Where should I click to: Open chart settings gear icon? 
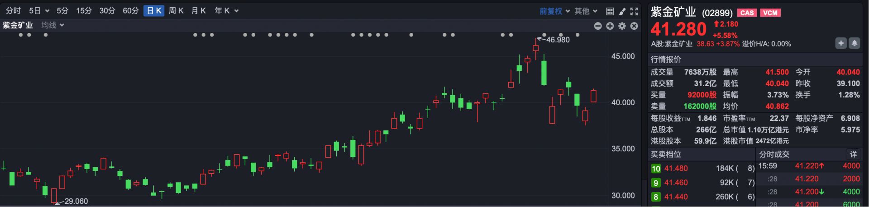click(x=622, y=26)
